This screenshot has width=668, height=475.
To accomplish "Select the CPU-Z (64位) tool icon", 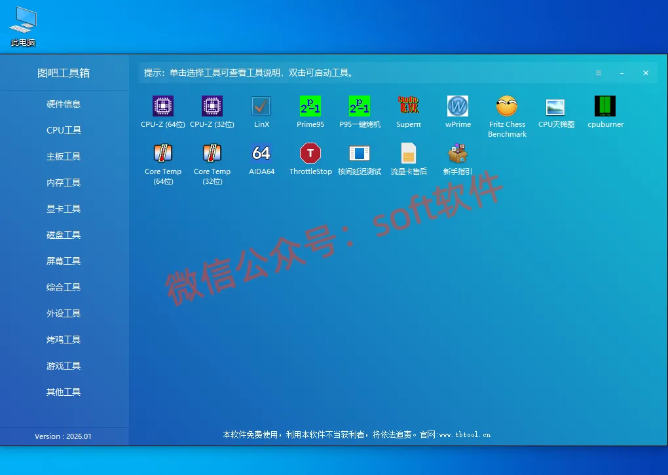I will click(x=162, y=106).
